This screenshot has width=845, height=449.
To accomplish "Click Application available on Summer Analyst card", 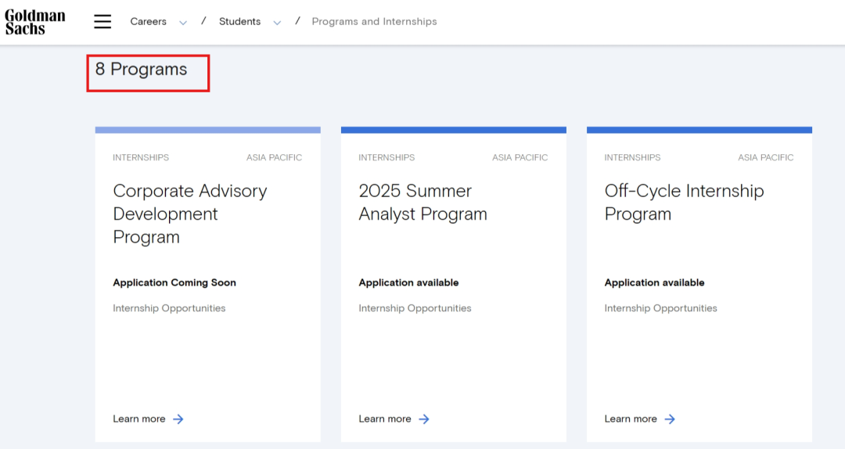I will (x=408, y=282).
